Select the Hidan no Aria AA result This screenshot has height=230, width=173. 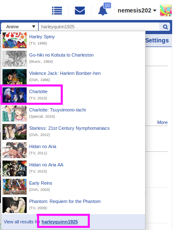point(73,168)
